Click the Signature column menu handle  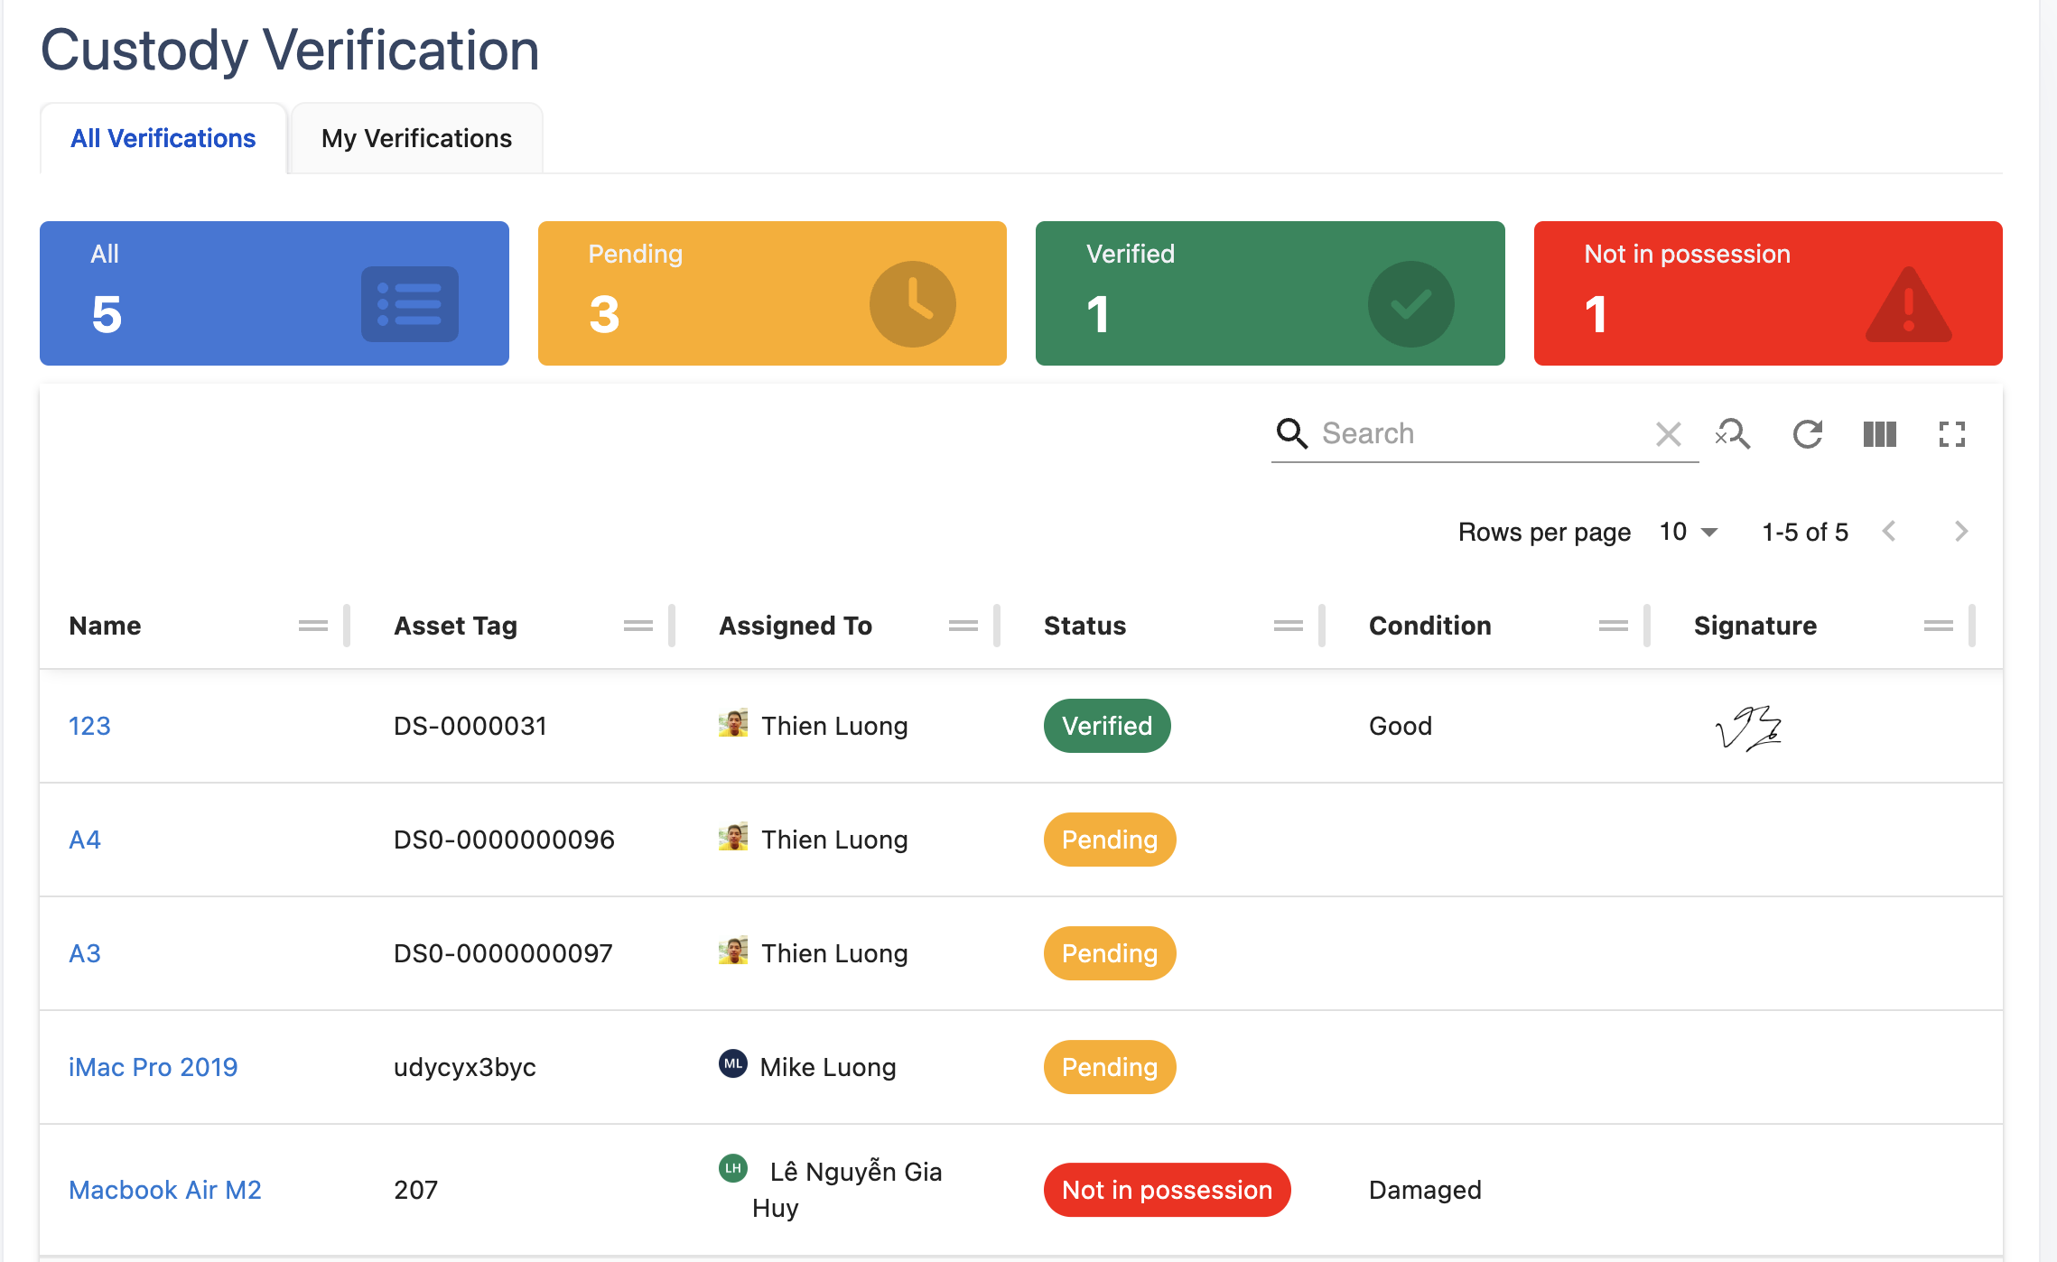[1938, 626]
